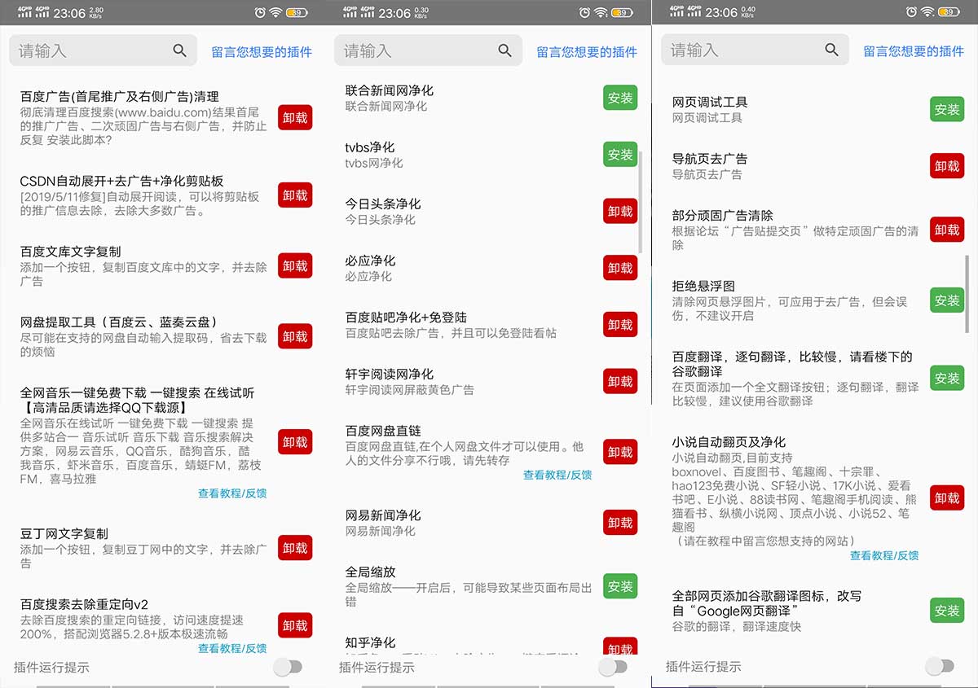This screenshot has width=978, height=688.
Task: Uninstall 部分顽固广告清除 plugin
Action: tap(947, 230)
